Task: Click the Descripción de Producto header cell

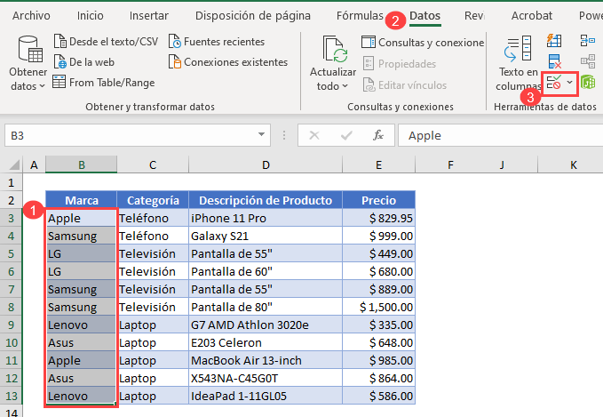Action: tap(266, 200)
